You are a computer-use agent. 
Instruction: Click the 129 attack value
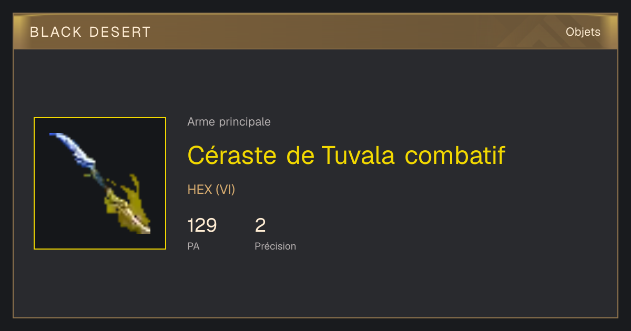202,225
